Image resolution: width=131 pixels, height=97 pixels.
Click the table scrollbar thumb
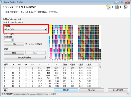pos(99,67)
